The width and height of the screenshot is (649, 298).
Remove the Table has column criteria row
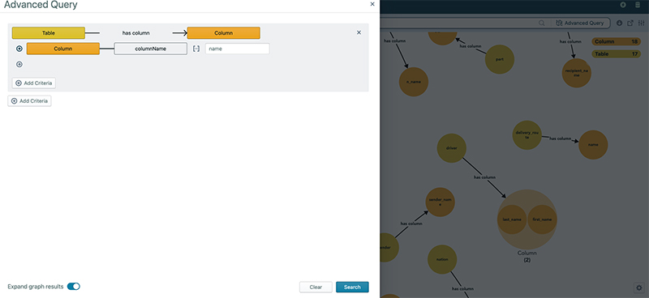[359, 32]
